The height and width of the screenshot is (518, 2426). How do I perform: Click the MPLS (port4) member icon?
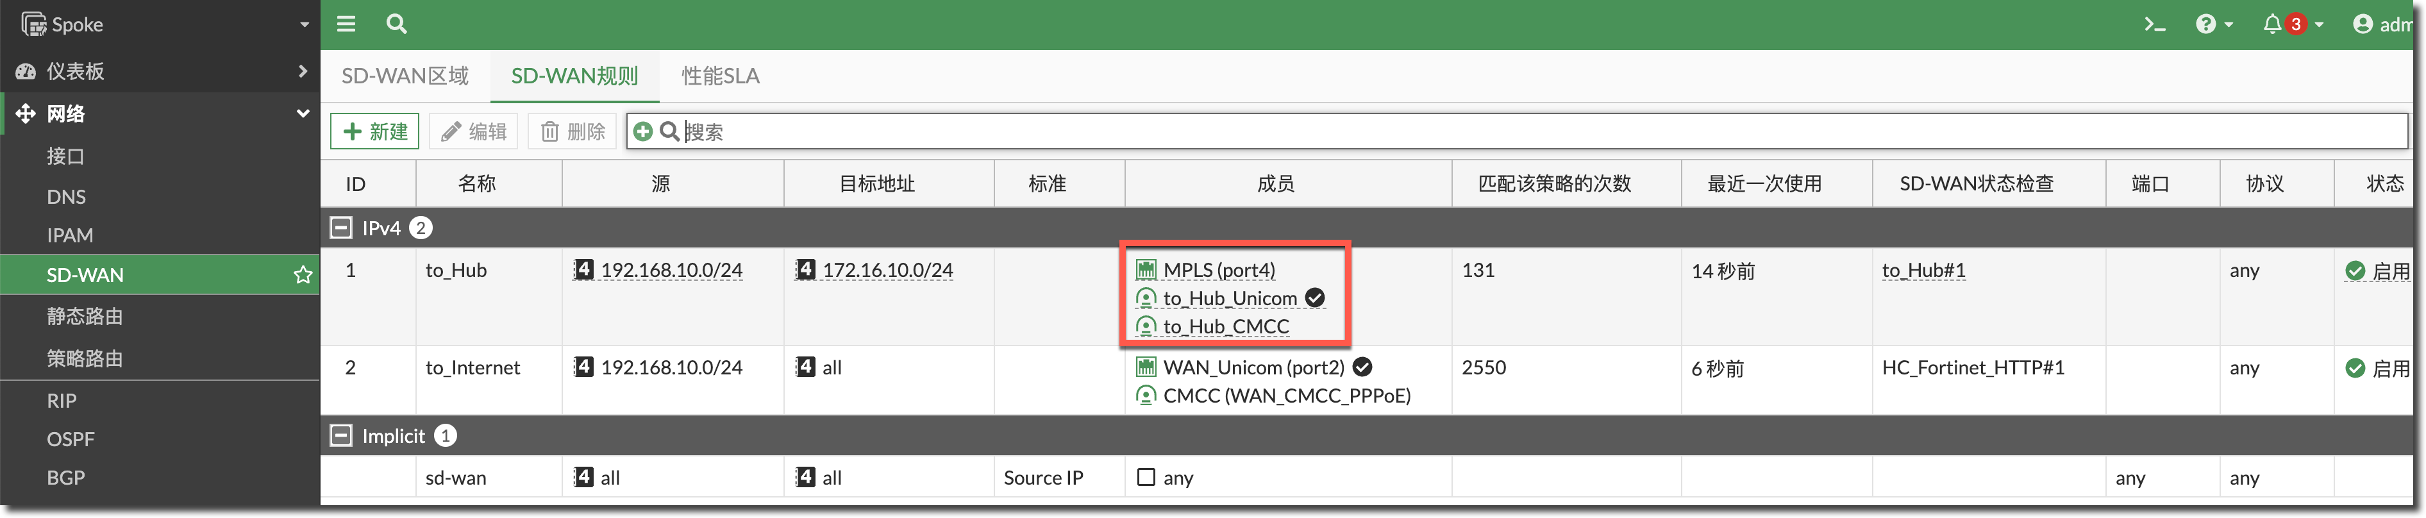(x=1145, y=271)
